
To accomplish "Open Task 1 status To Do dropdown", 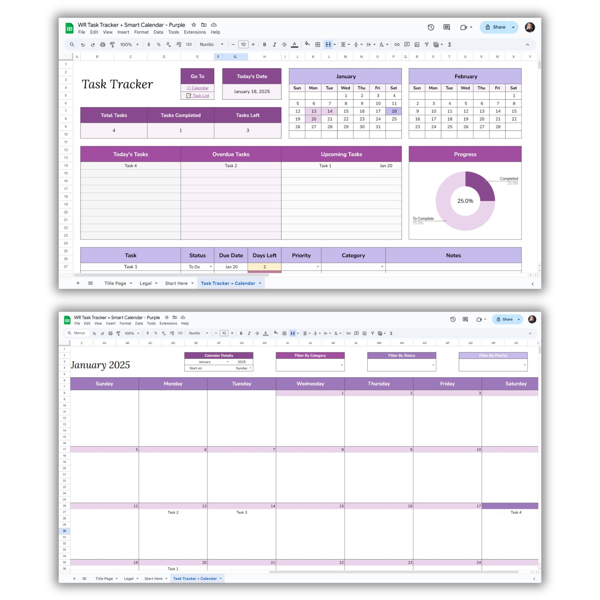I will pyautogui.click(x=211, y=267).
